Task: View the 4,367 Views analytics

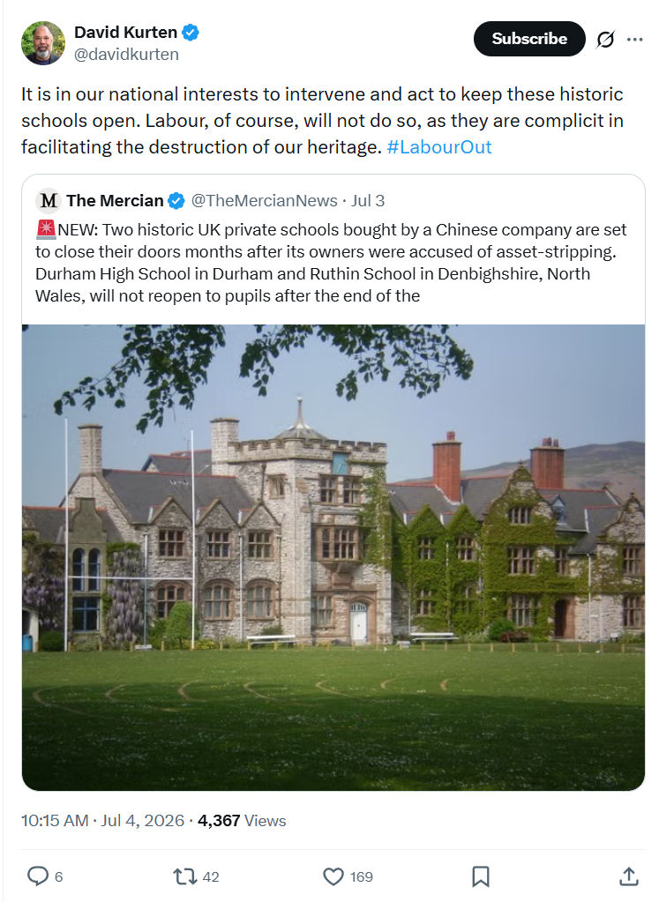Action: click(x=242, y=820)
